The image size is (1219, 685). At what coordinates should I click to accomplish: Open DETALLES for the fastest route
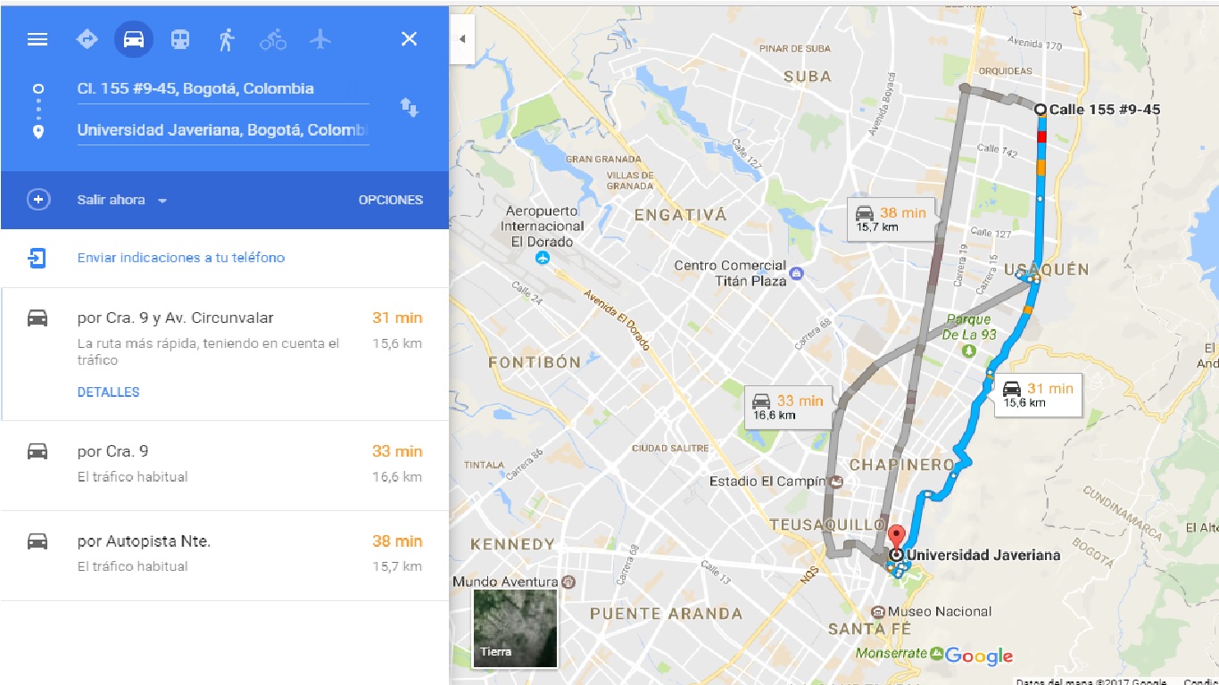(109, 392)
